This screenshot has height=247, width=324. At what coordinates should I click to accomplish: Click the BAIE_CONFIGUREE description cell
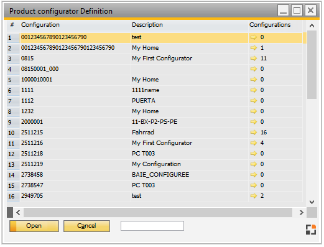(190, 175)
